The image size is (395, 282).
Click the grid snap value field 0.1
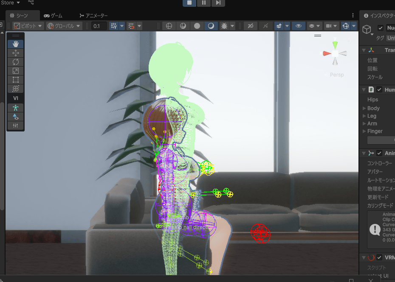tap(99, 26)
